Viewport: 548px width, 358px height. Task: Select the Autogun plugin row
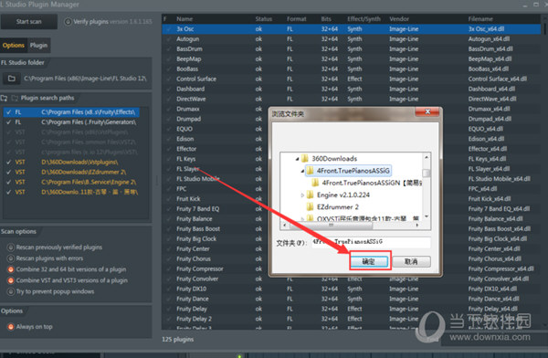[352, 39]
